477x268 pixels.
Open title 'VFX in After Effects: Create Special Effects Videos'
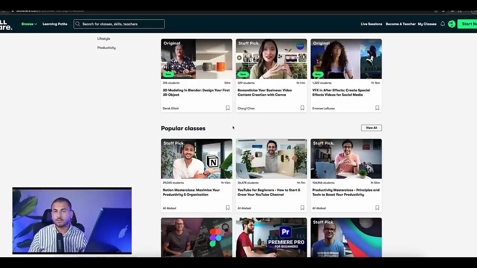coord(341,92)
